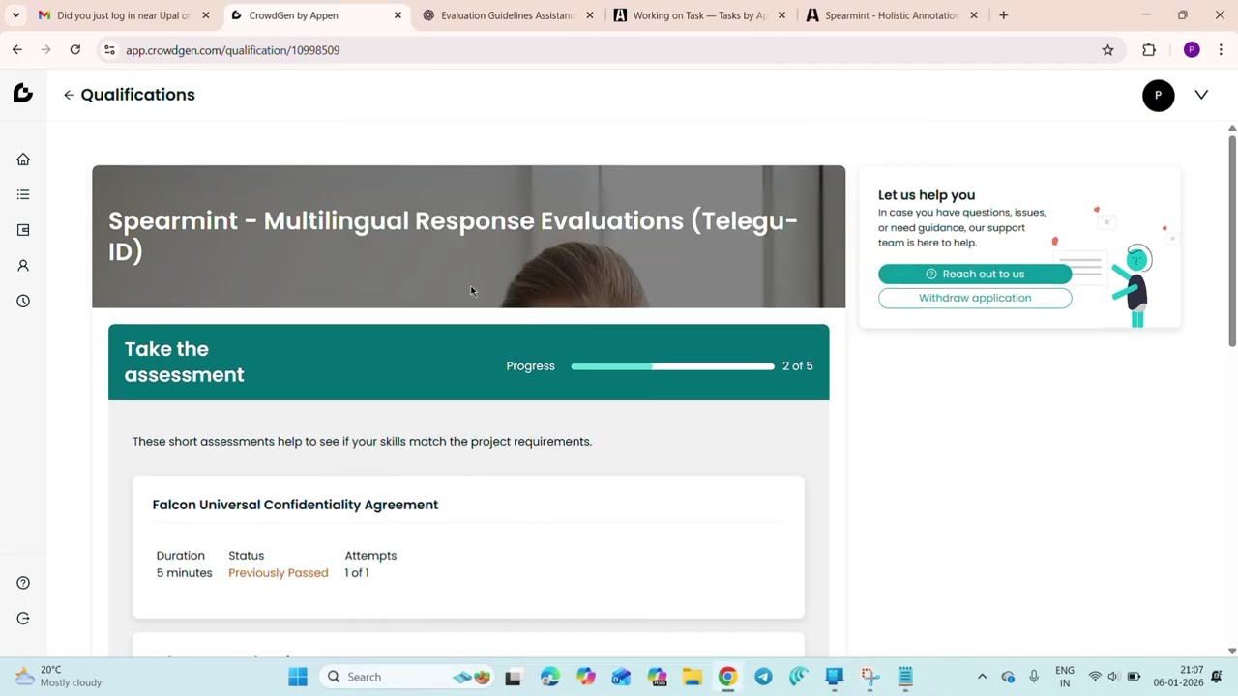Click Falcon Universal Confidentiality Agreement title
Viewport: 1238px width, 696px height.
coord(295,505)
